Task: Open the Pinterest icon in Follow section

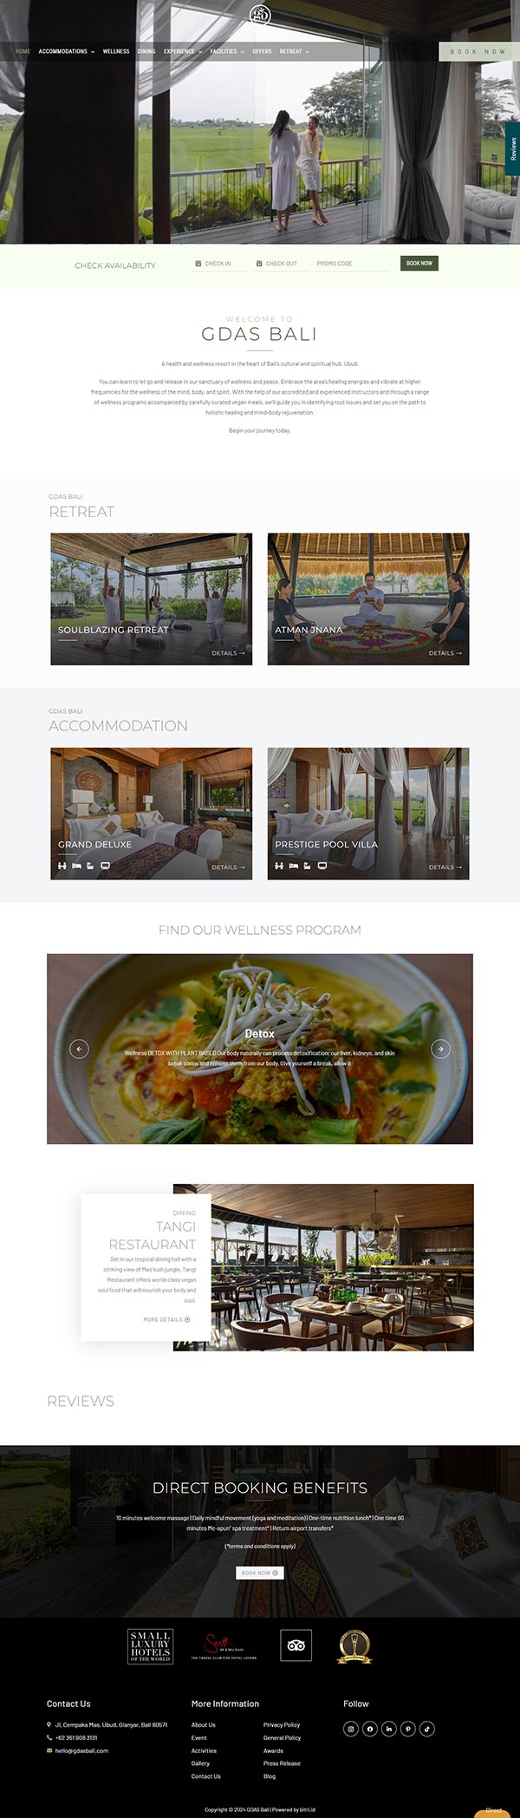Action: pyautogui.click(x=408, y=1729)
